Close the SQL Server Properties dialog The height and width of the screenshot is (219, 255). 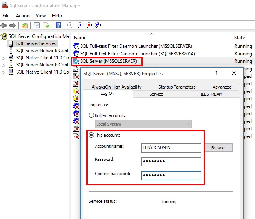pyautogui.click(x=234, y=73)
